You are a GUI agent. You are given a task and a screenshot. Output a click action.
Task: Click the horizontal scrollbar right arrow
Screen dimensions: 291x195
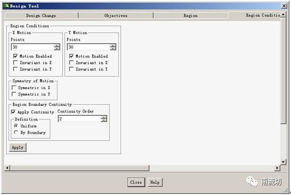point(277,168)
